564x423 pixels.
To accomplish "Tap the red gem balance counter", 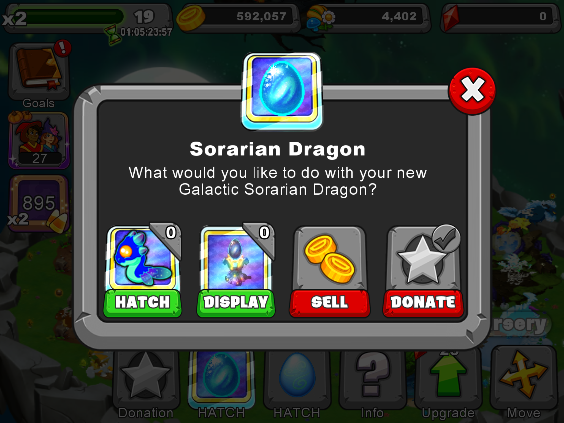I will tap(500, 17).
